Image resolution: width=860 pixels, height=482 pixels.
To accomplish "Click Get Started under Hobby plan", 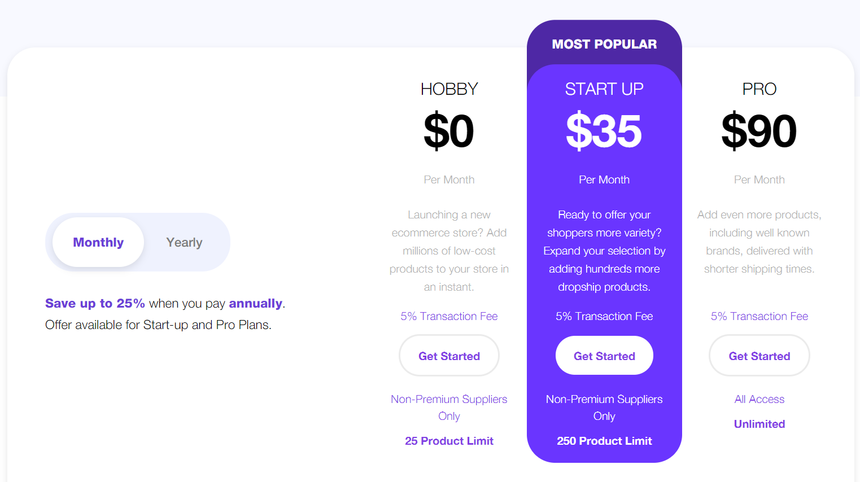I will pos(449,356).
